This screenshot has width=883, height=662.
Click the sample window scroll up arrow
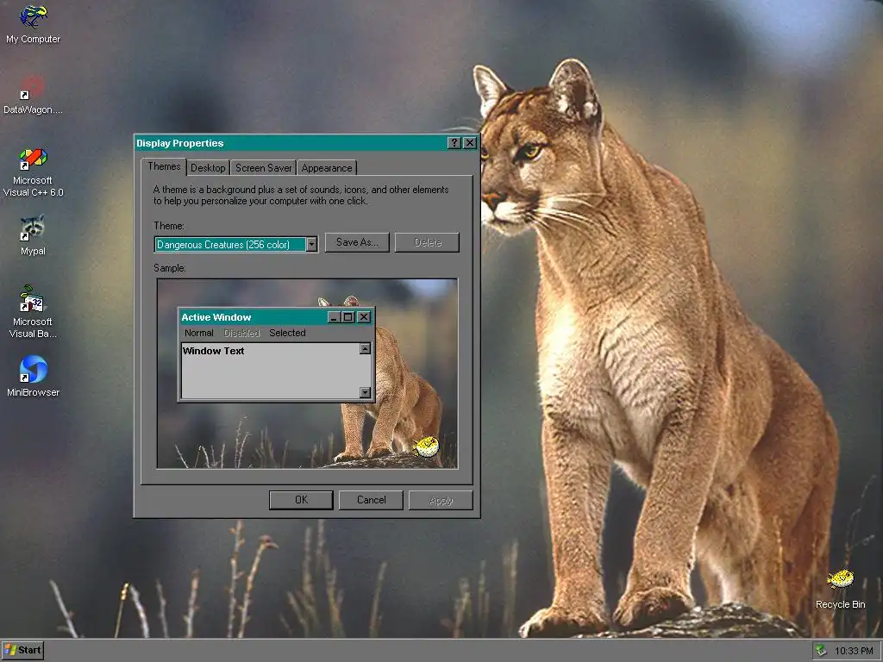[x=365, y=349]
